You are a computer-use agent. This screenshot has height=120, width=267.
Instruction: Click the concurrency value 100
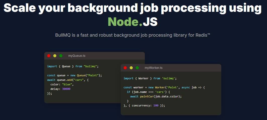(x=156, y=105)
